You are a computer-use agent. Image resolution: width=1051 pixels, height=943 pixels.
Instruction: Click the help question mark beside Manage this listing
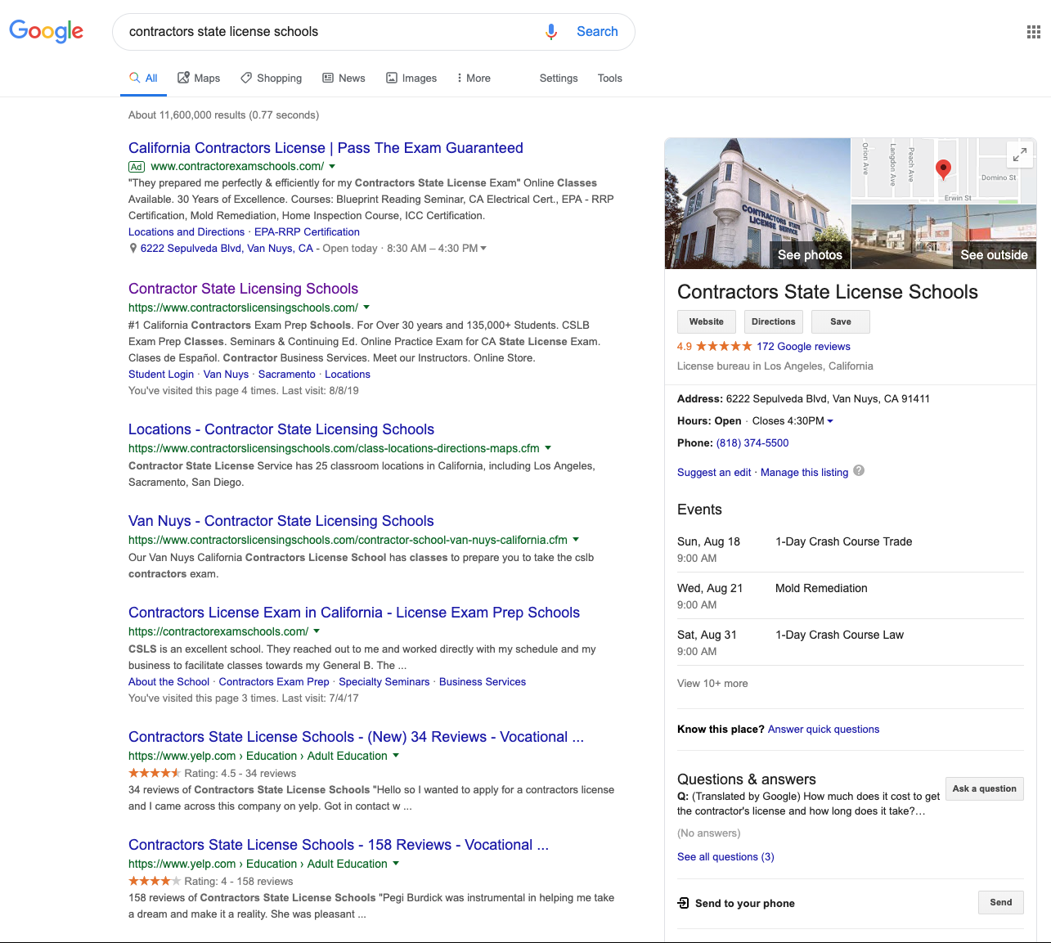pos(859,470)
